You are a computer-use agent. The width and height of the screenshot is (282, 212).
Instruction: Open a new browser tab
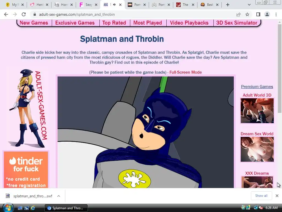[228, 5]
